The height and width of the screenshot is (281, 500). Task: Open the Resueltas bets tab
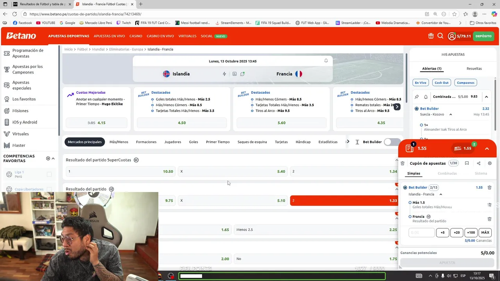(474, 69)
